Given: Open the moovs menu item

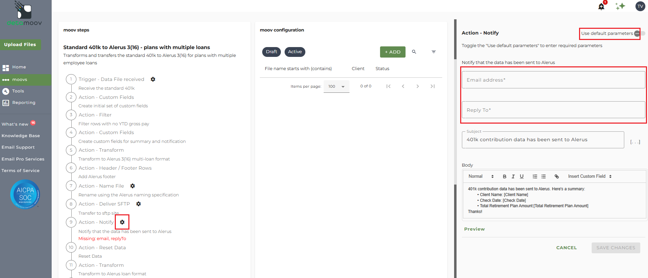Looking at the screenshot, I should [26, 80].
